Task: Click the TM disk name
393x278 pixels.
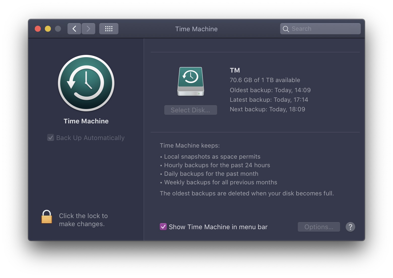Action: pos(235,70)
